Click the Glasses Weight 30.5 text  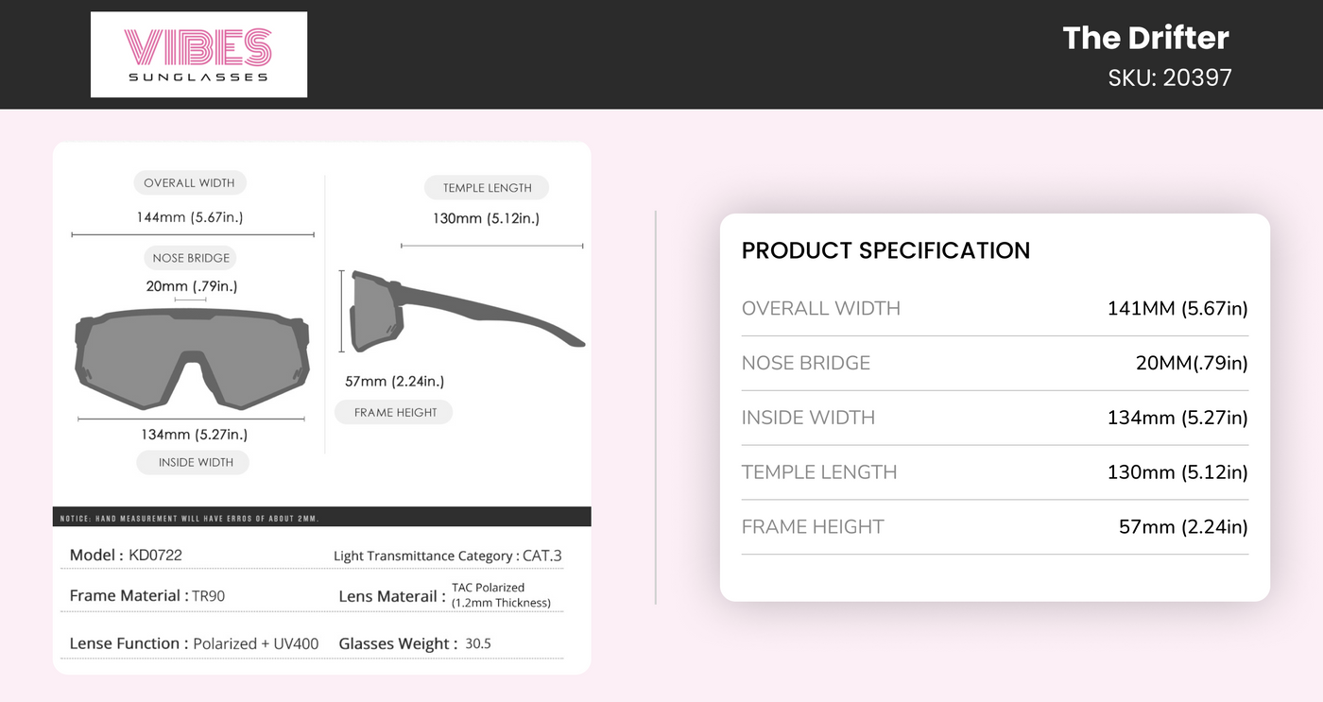[x=415, y=643]
